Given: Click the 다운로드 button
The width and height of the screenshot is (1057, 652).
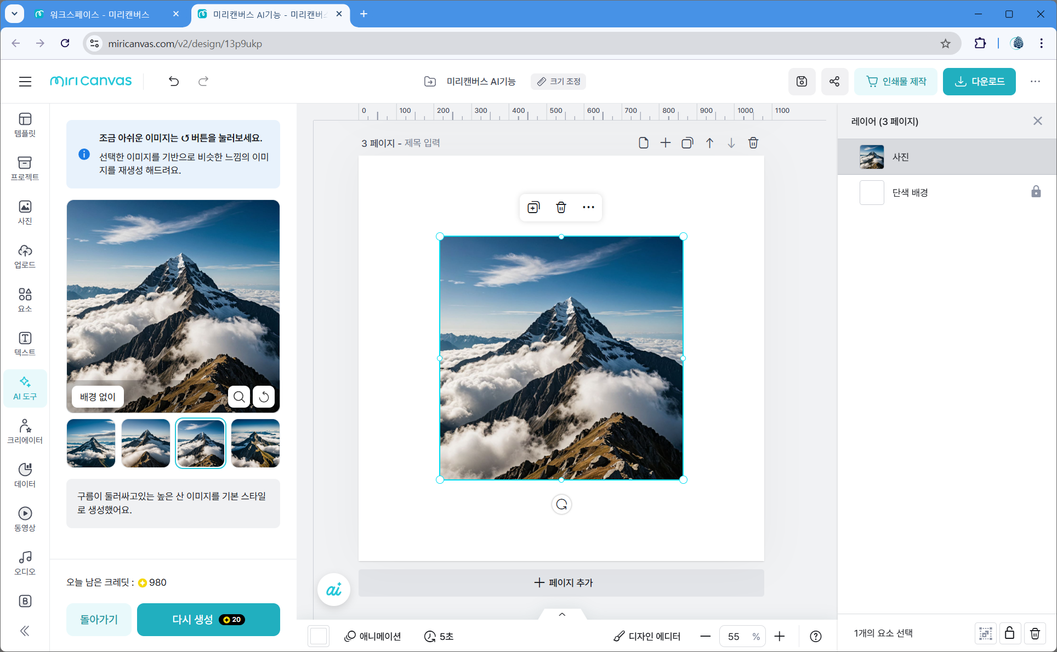Looking at the screenshot, I should (x=979, y=81).
